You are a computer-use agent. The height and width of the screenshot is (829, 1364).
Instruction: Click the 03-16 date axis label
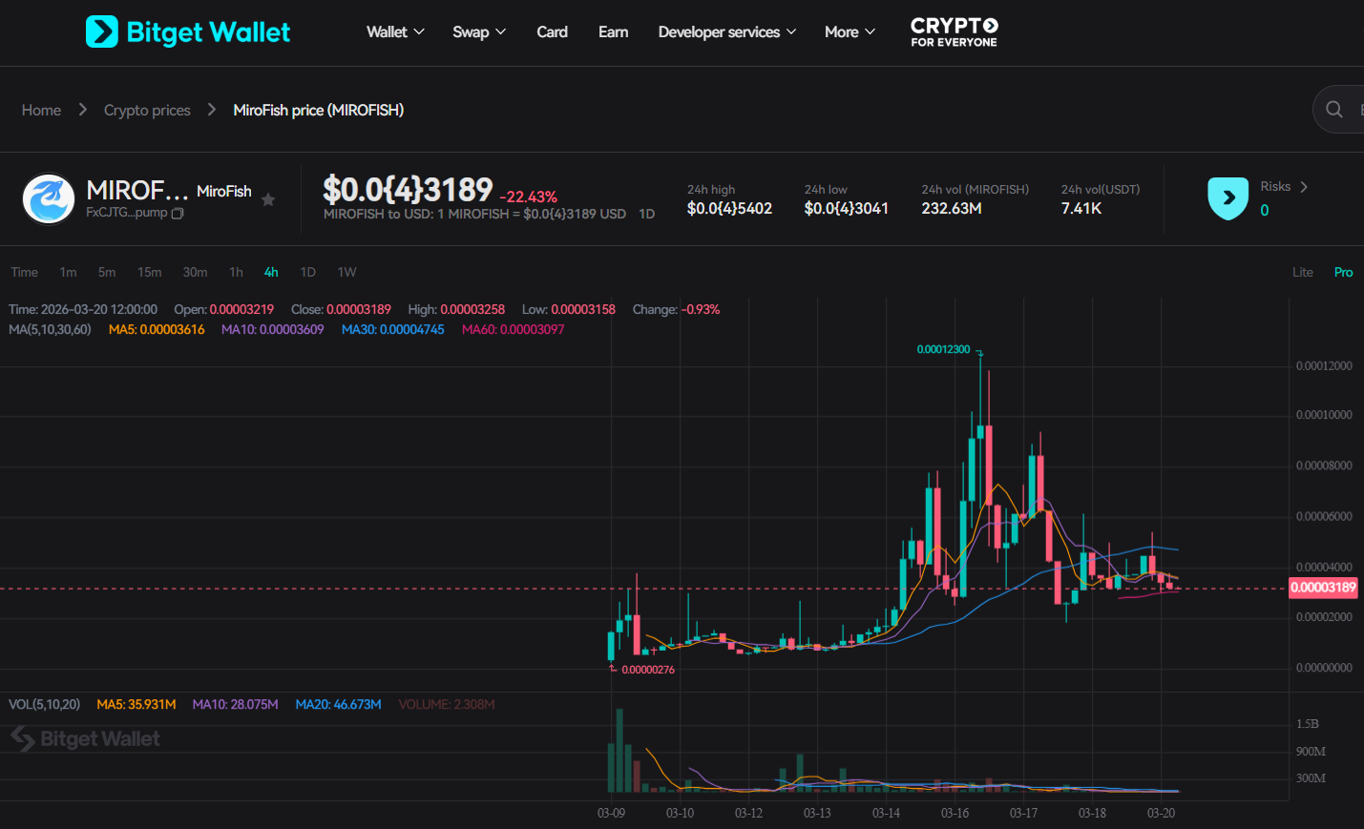click(955, 813)
